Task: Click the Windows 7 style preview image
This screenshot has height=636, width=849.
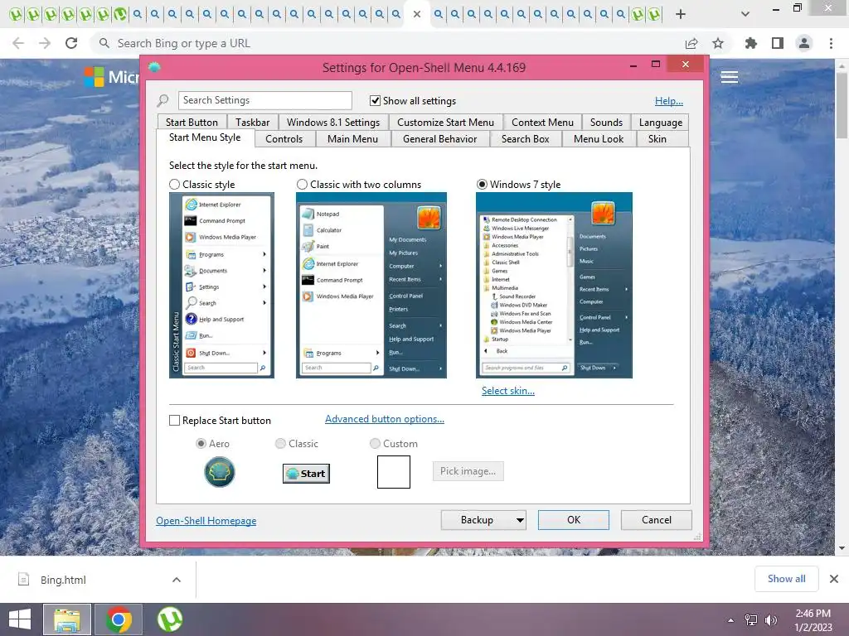Action: click(x=554, y=285)
